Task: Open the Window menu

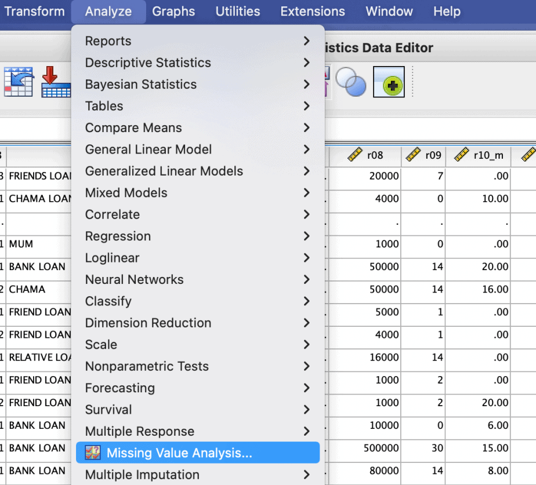Action: pyautogui.click(x=389, y=11)
